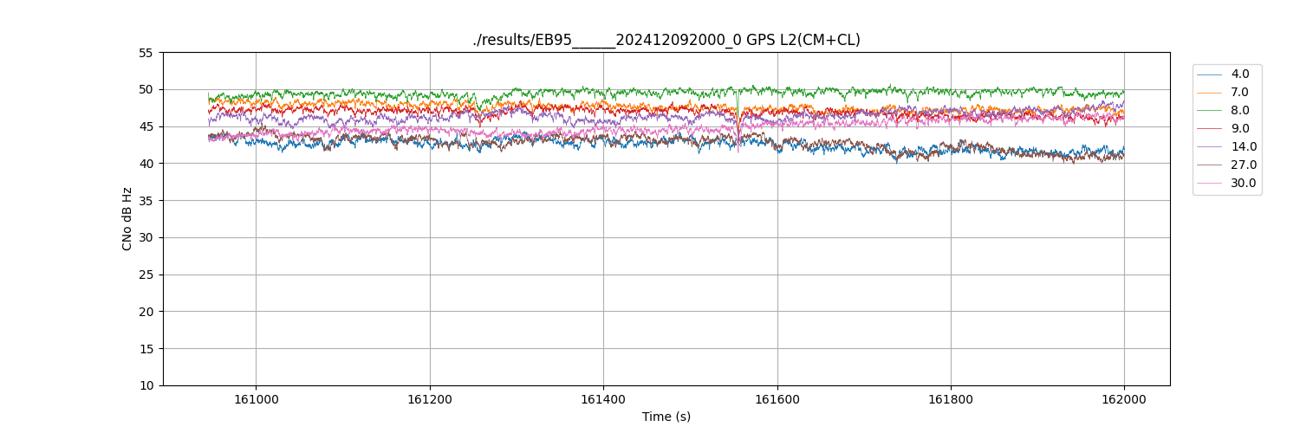Click the 162000 x-axis tick label
This screenshot has width=1300, height=433.
pyautogui.click(x=1124, y=400)
